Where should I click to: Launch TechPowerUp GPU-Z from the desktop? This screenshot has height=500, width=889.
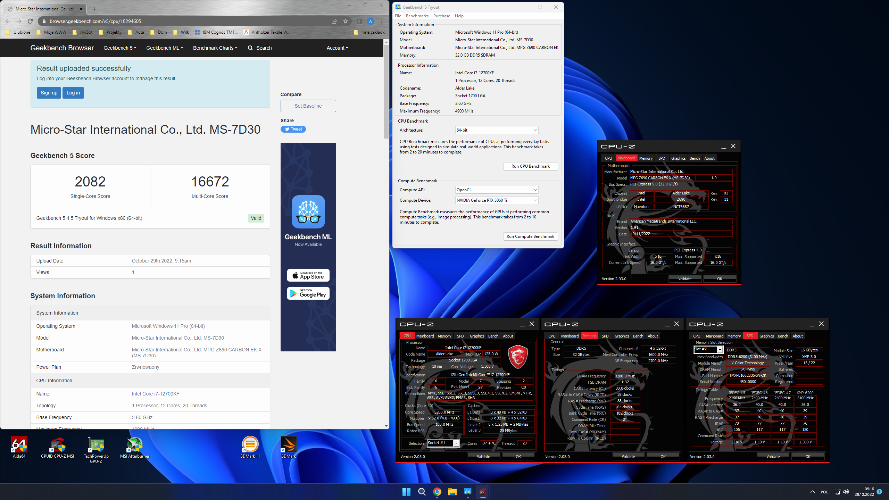click(x=96, y=450)
